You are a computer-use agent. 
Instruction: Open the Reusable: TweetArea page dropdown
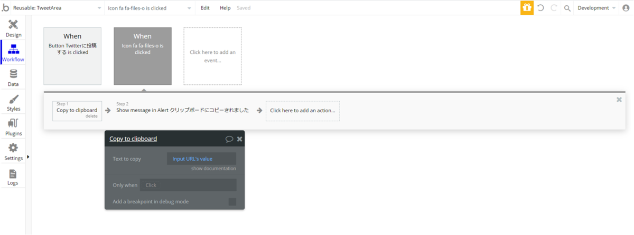tap(58, 8)
